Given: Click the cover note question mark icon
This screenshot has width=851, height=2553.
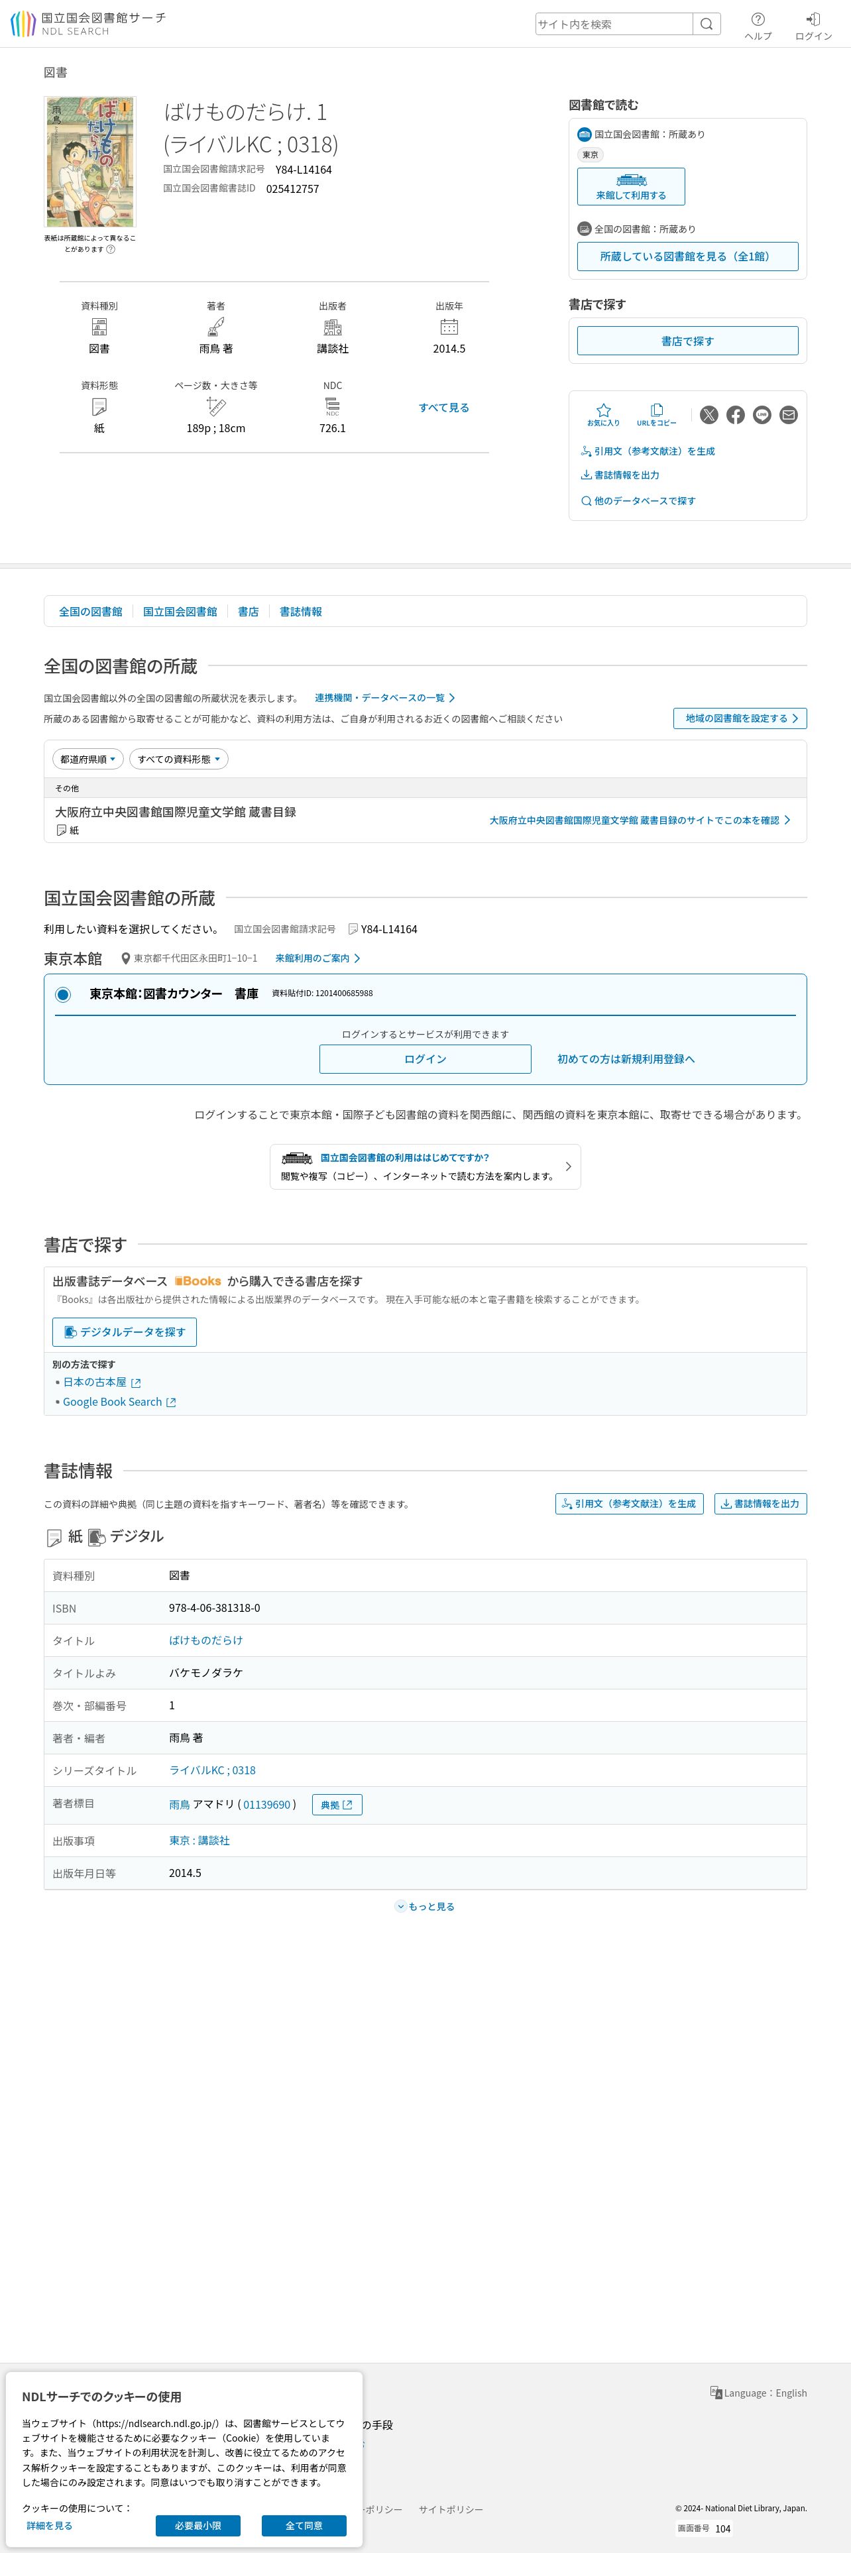Looking at the screenshot, I should [x=111, y=249].
